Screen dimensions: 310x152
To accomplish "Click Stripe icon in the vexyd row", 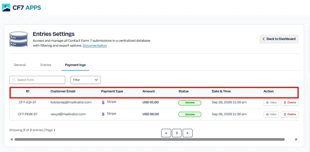I will (x=103, y=114).
